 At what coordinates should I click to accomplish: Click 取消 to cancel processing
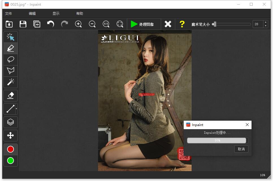click(x=241, y=149)
